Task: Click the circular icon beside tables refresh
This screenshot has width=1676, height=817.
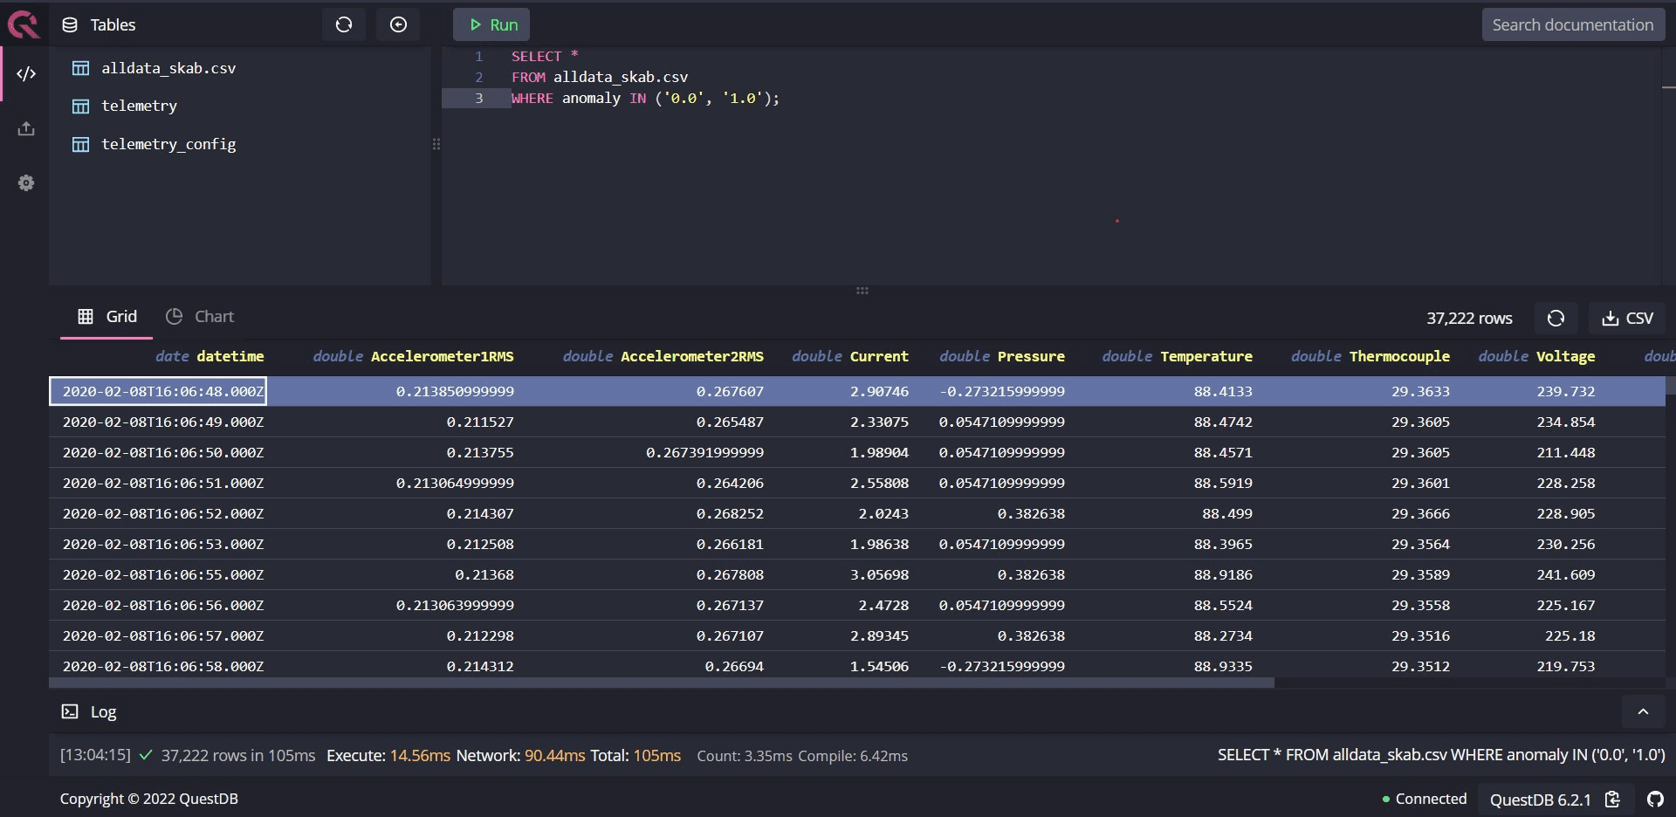Action: 398,24
